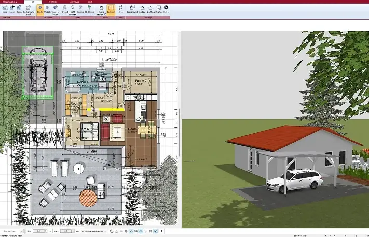369x237 pixels.
Task: Click the yellow highlighted wall segment
Action: 111,109
